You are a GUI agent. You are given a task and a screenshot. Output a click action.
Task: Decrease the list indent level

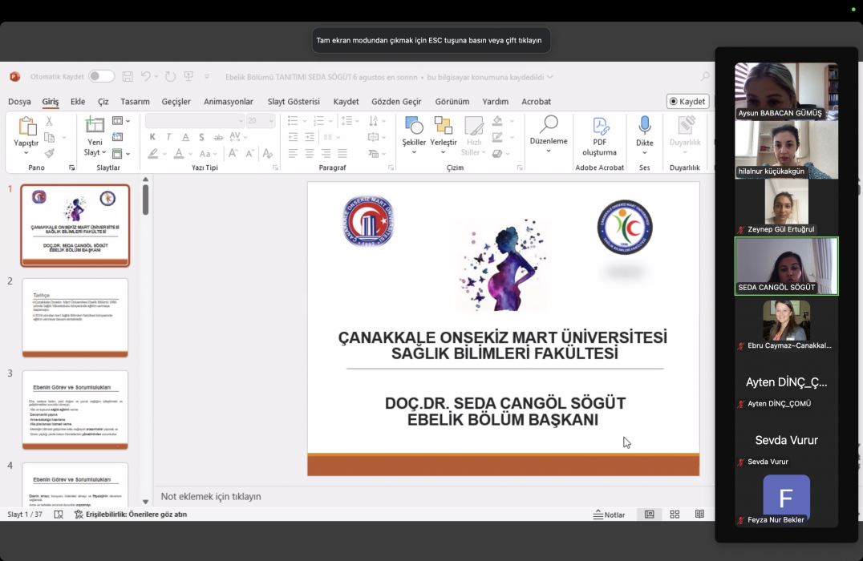pyautogui.click(x=293, y=137)
